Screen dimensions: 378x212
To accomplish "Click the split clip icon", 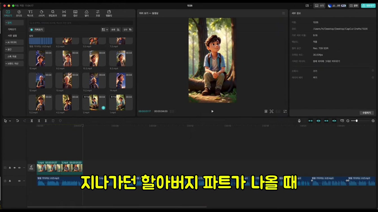I will (32, 121).
